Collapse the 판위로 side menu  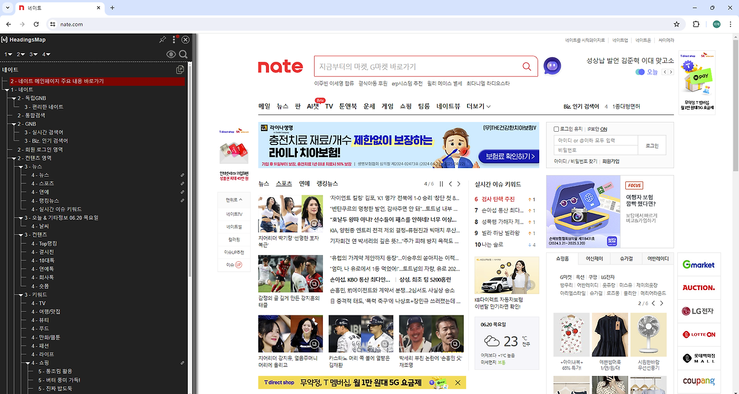tap(234, 200)
